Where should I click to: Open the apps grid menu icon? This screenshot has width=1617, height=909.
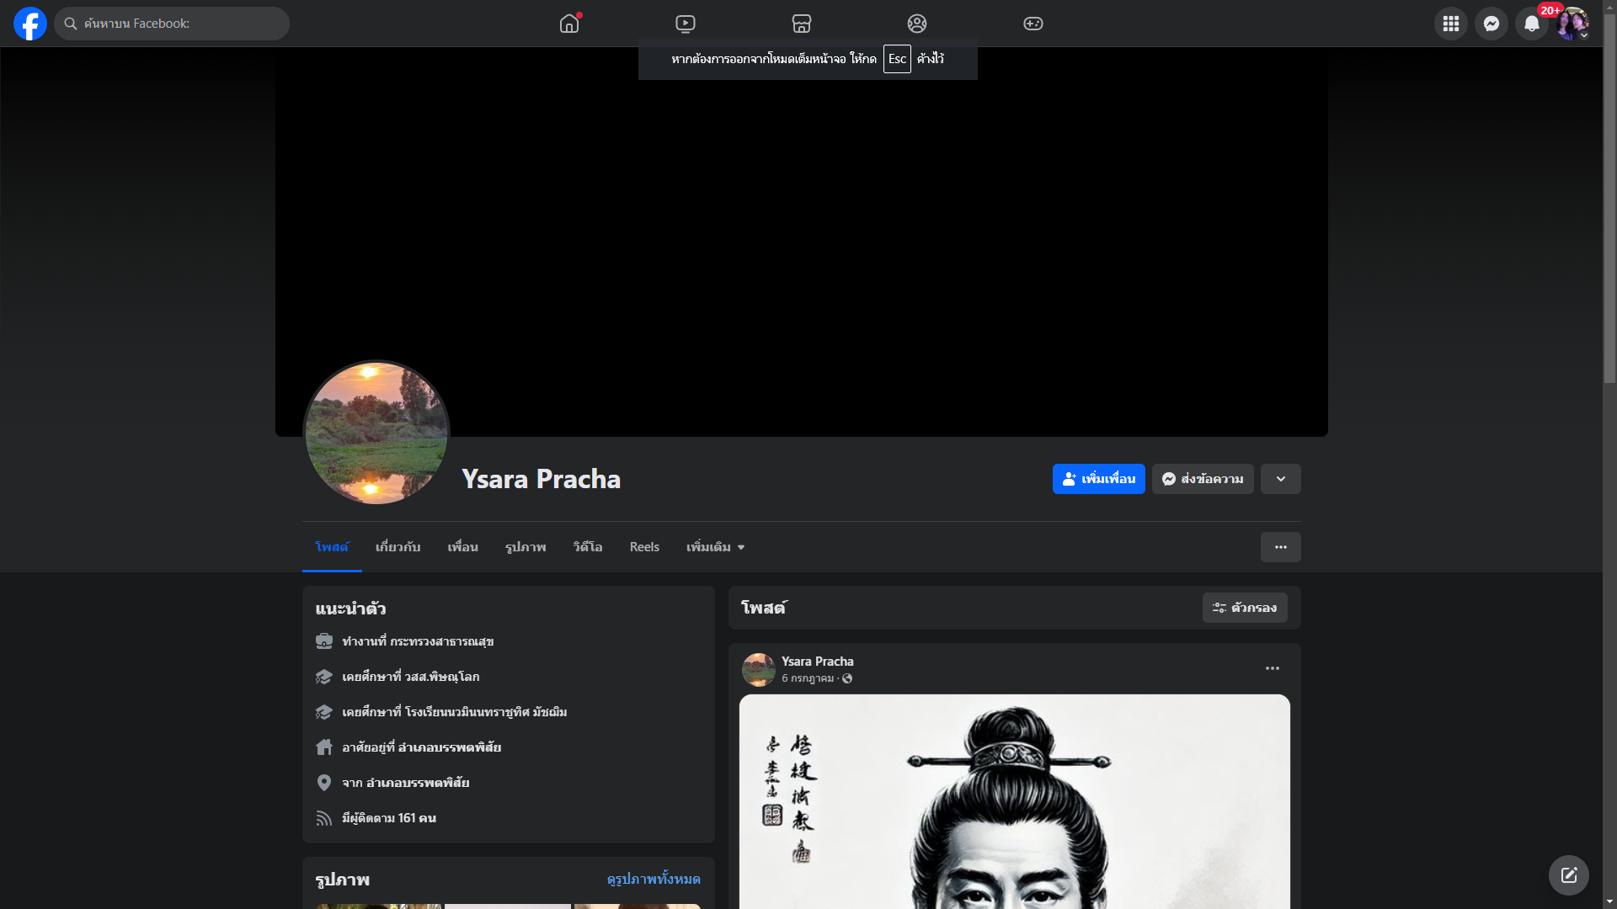click(x=1450, y=24)
